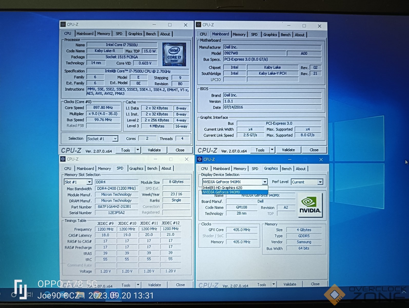Click Validate button in SPD window
This screenshot has width=409, height=308.
point(154,285)
